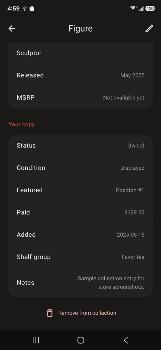Viewport: 161px width, 350px height.
Task: Select the Status row showing Owned
Action: [80, 146]
